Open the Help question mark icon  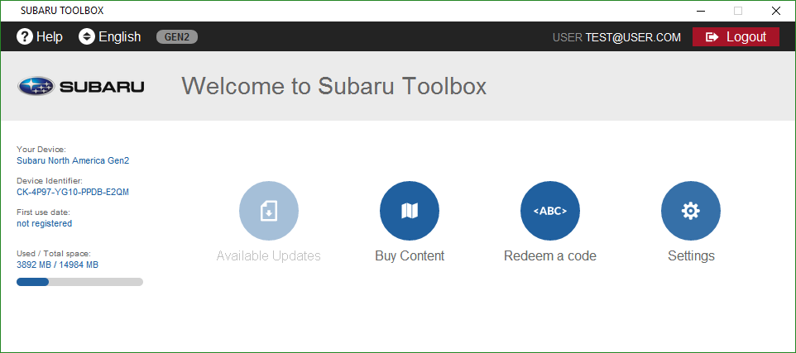click(x=25, y=36)
